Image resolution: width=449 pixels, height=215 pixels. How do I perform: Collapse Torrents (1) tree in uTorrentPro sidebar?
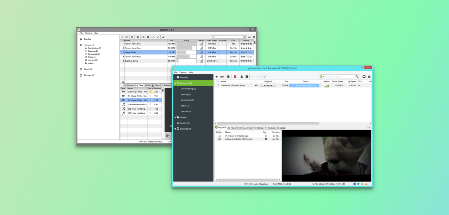coord(175,83)
